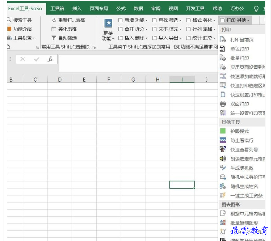Screen dimensions: 271x241
Task: Click the 自动筛选 funnel icon
Action: click(x=54, y=38)
